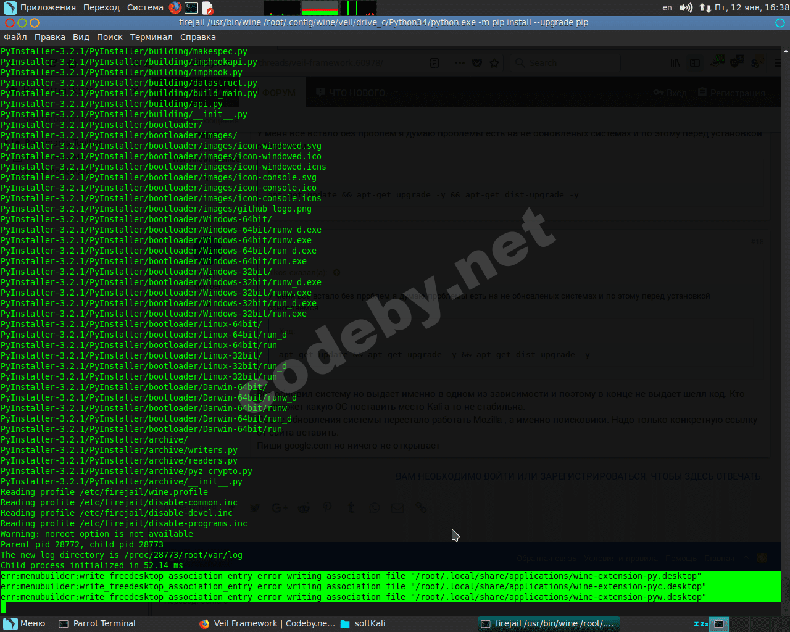Click the line ending in 'archive/pyz_crypto.py'

[127, 472]
